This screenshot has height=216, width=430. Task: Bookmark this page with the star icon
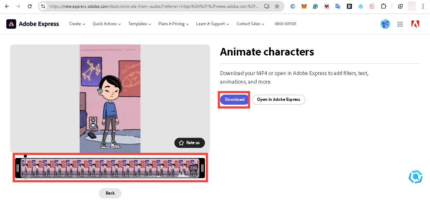coord(277,6)
